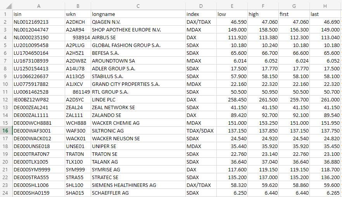The image size is (342, 197).
Task: Click ISIN DE000SHA0159 cell
Action: [x=39, y=193]
